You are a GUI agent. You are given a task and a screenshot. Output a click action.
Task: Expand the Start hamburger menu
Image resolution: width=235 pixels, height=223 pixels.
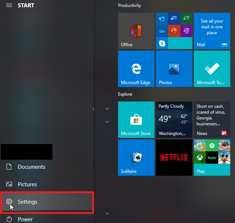[9, 5]
